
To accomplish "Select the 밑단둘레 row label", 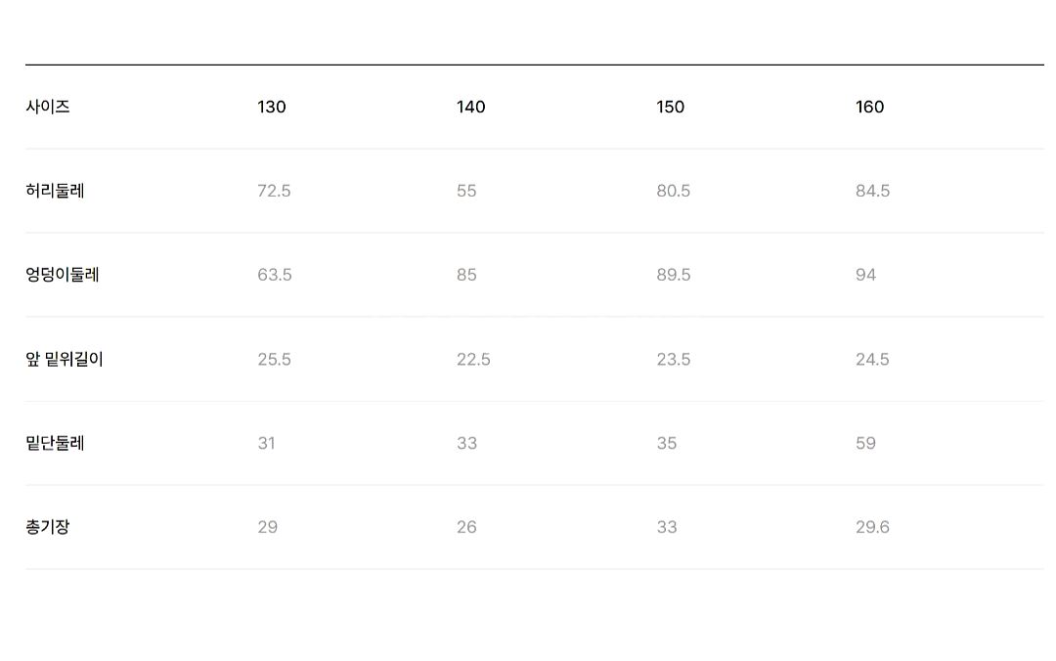I will pyautogui.click(x=55, y=443).
